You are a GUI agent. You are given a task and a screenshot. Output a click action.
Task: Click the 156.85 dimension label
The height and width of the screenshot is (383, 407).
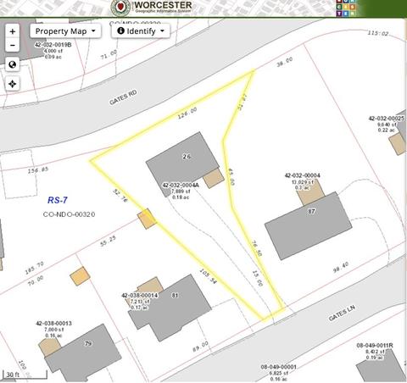coord(38,170)
